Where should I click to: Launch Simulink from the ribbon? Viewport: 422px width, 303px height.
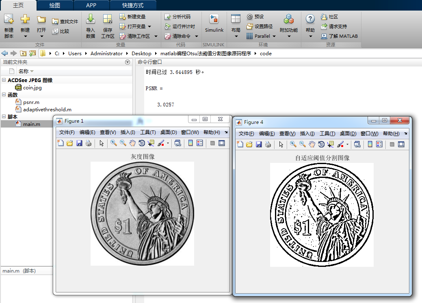pos(214,24)
